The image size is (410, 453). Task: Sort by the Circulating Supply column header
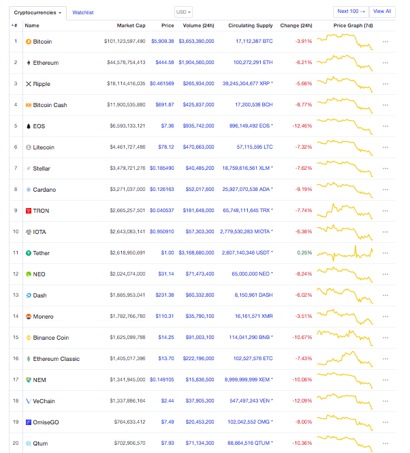point(250,25)
